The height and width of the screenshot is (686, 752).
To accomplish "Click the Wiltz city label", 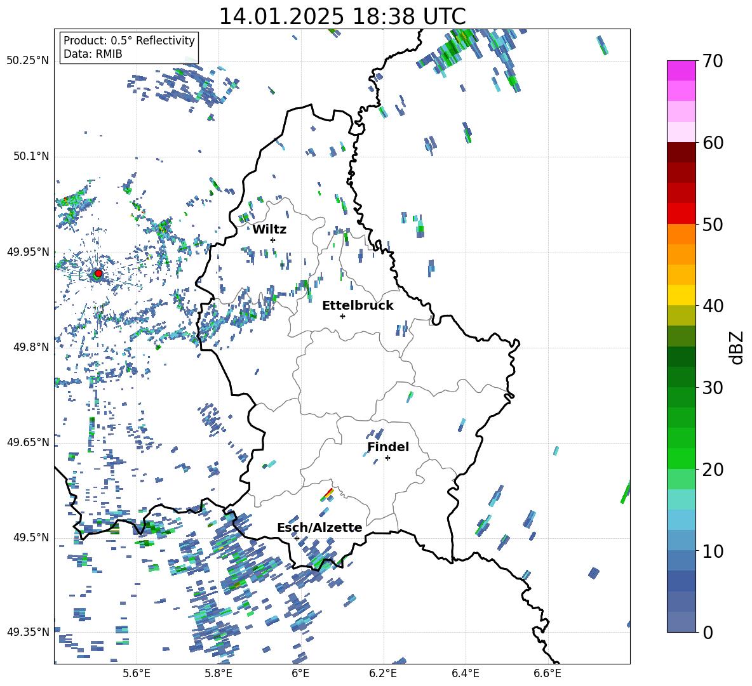I will [269, 230].
